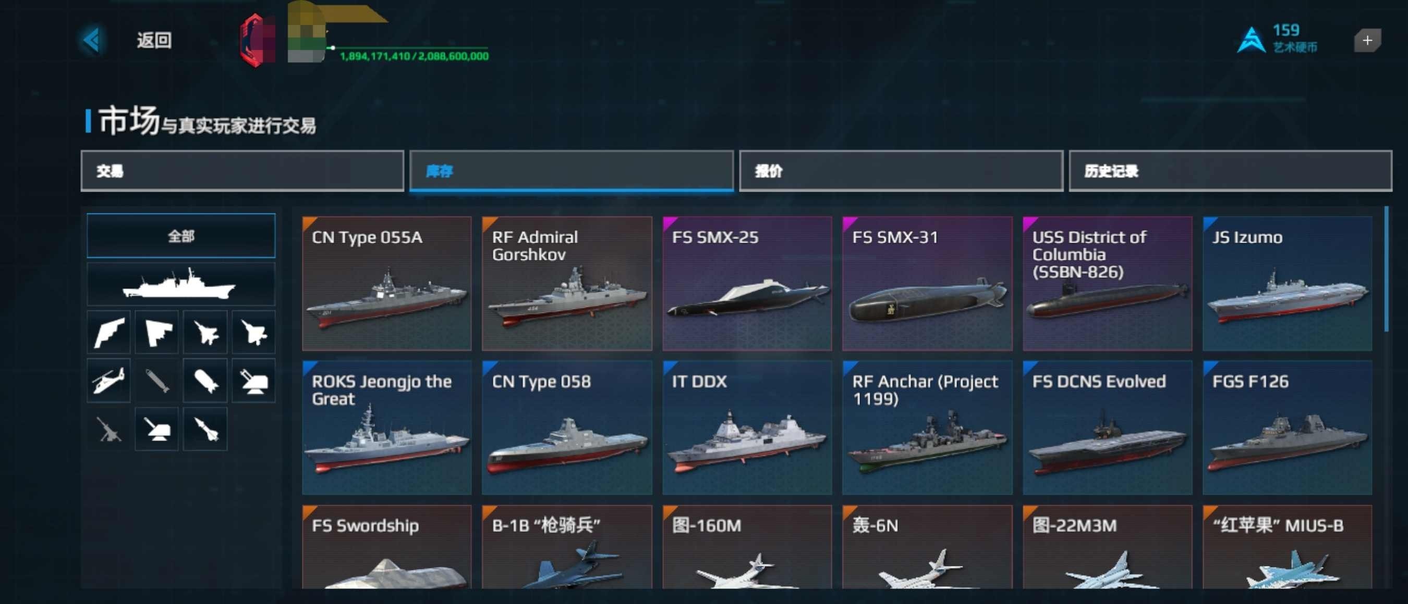Filter inventory by the warship silhouette icon
The image size is (1408, 604).
(x=181, y=284)
